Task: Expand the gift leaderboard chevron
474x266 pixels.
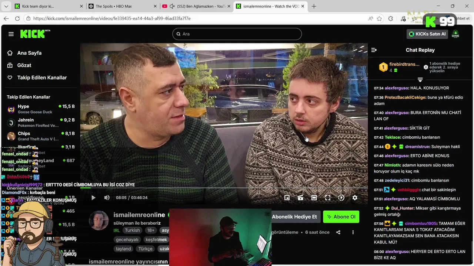Action: (420, 80)
